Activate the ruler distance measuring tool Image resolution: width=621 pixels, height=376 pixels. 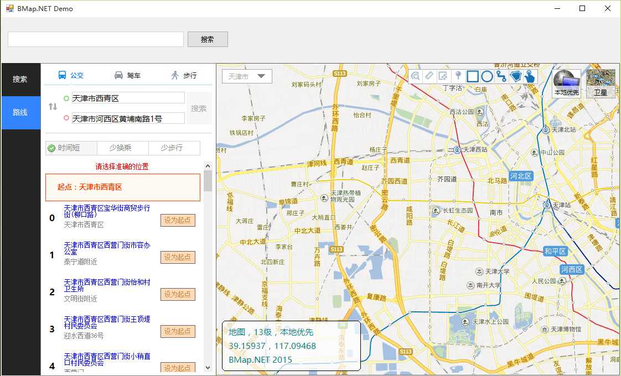(x=429, y=76)
